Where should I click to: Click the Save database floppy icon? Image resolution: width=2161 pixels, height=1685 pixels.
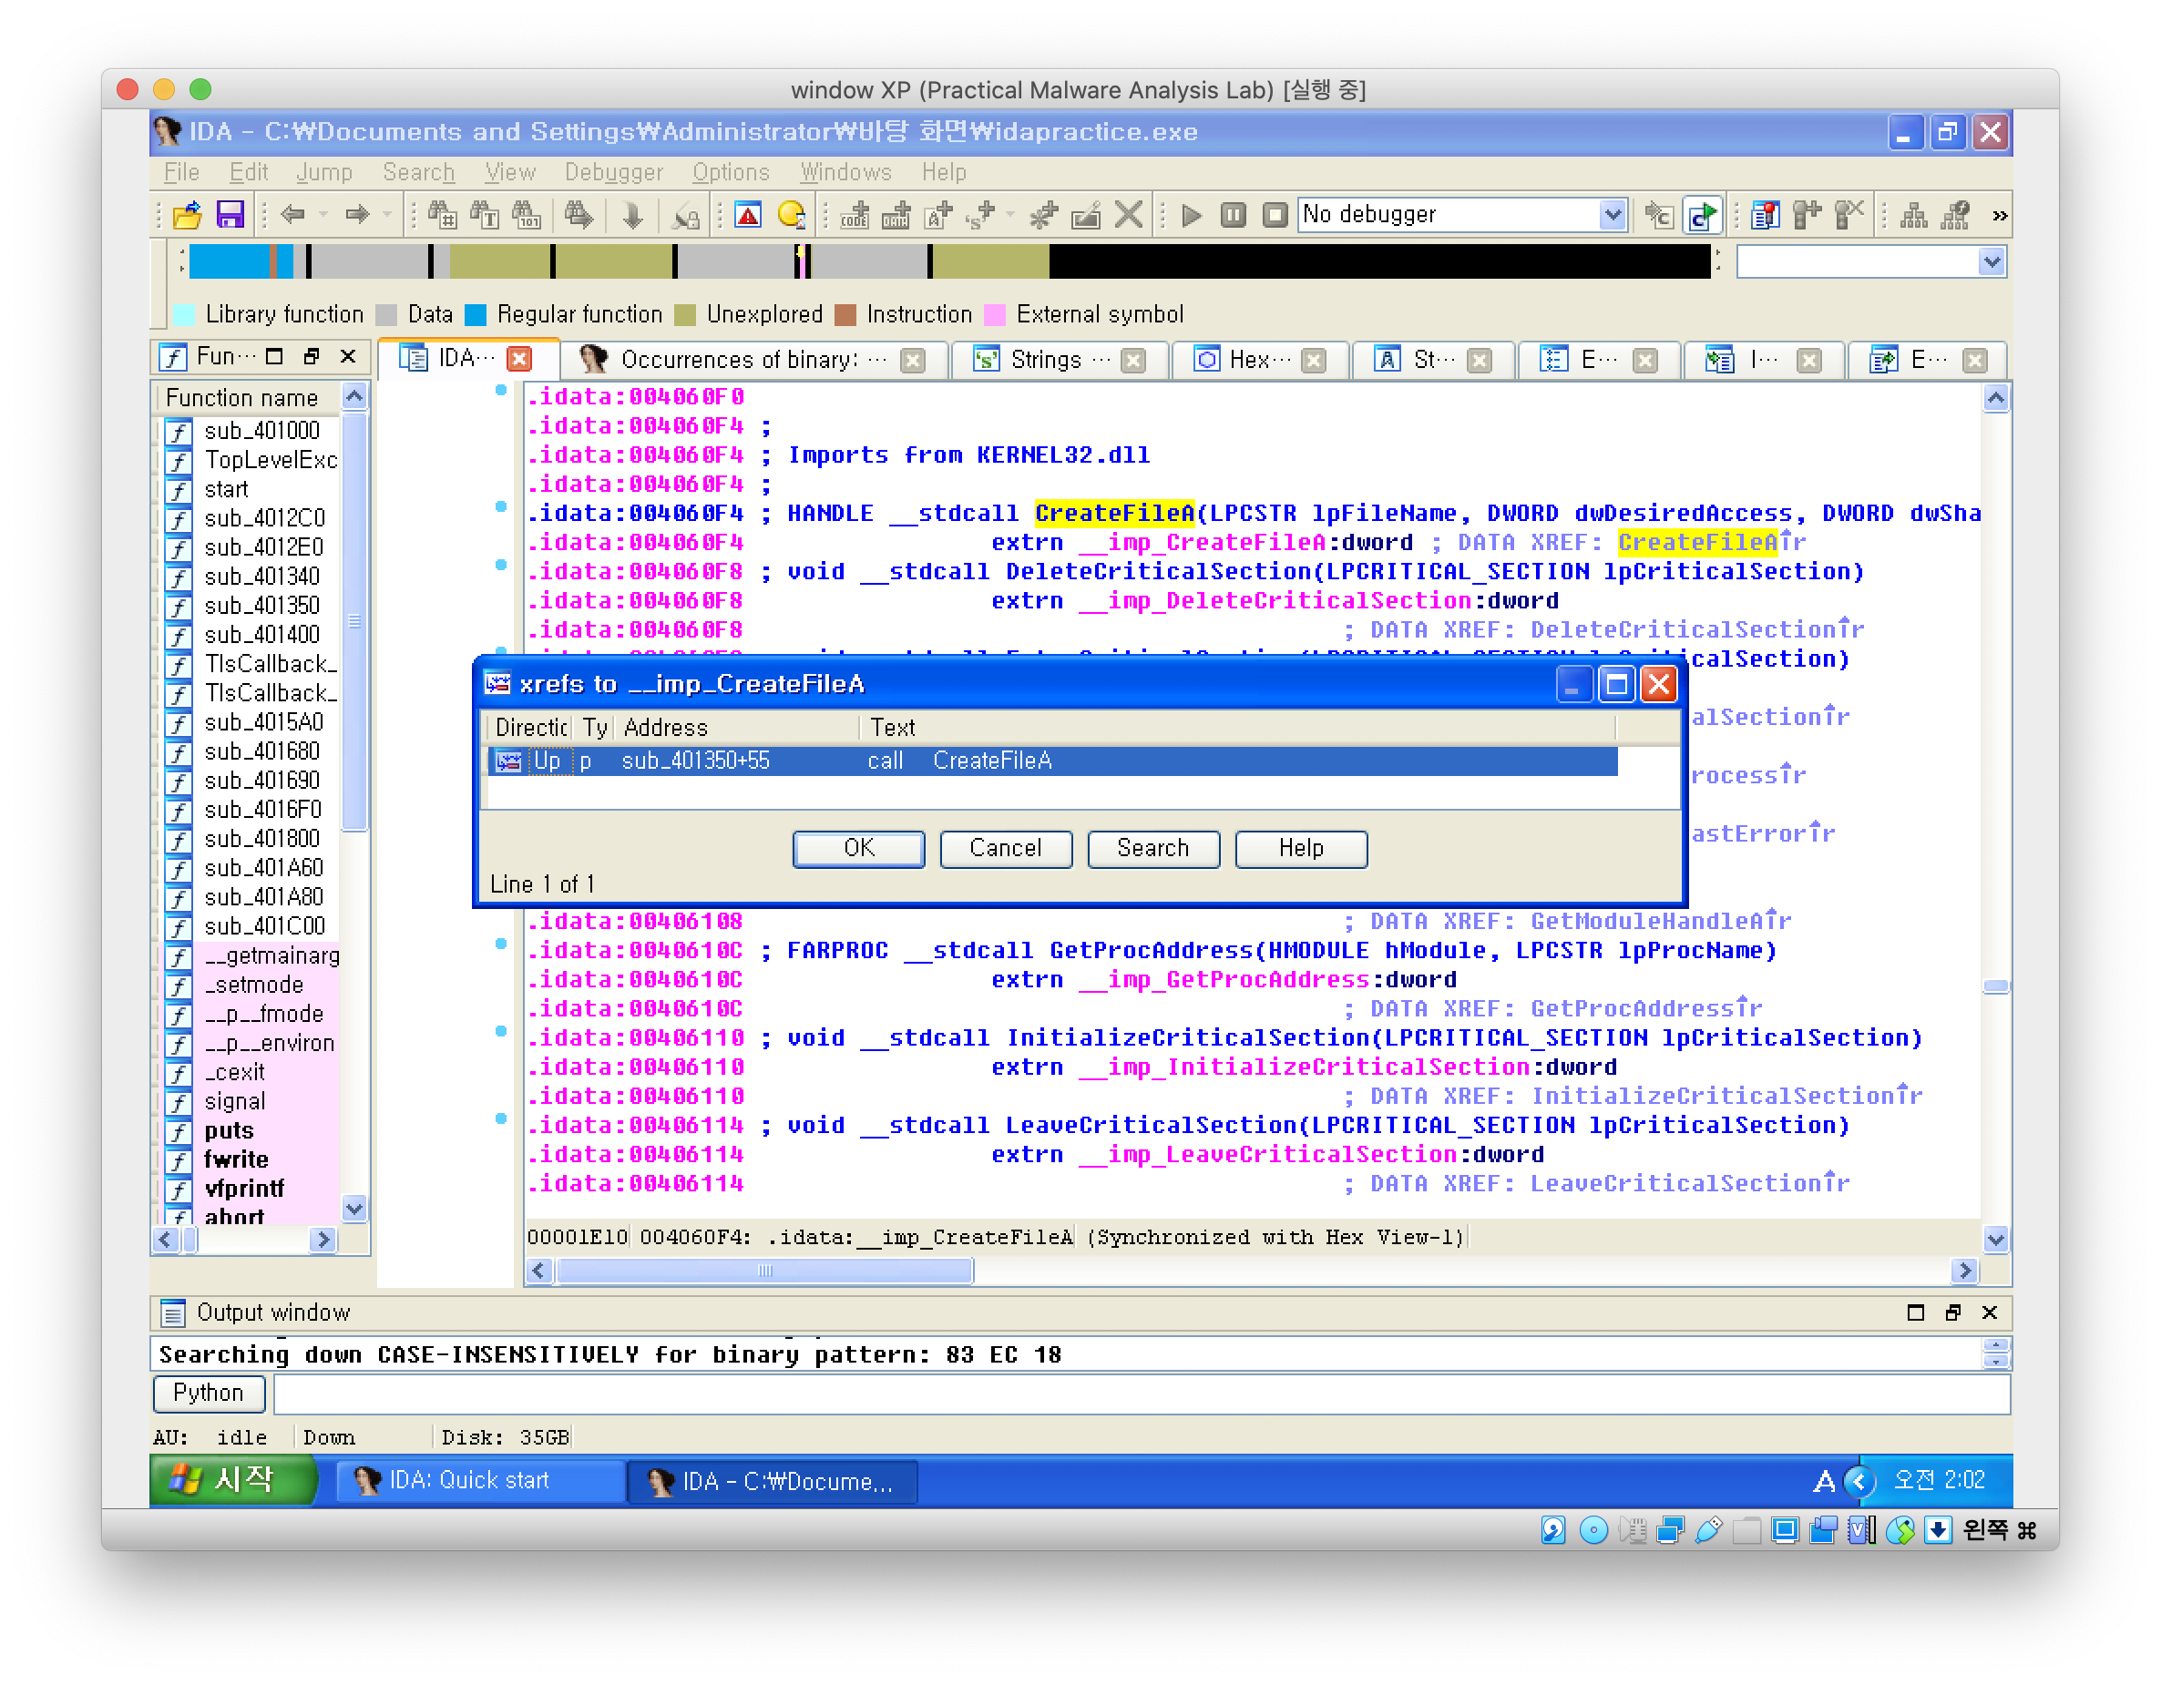click(230, 215)
